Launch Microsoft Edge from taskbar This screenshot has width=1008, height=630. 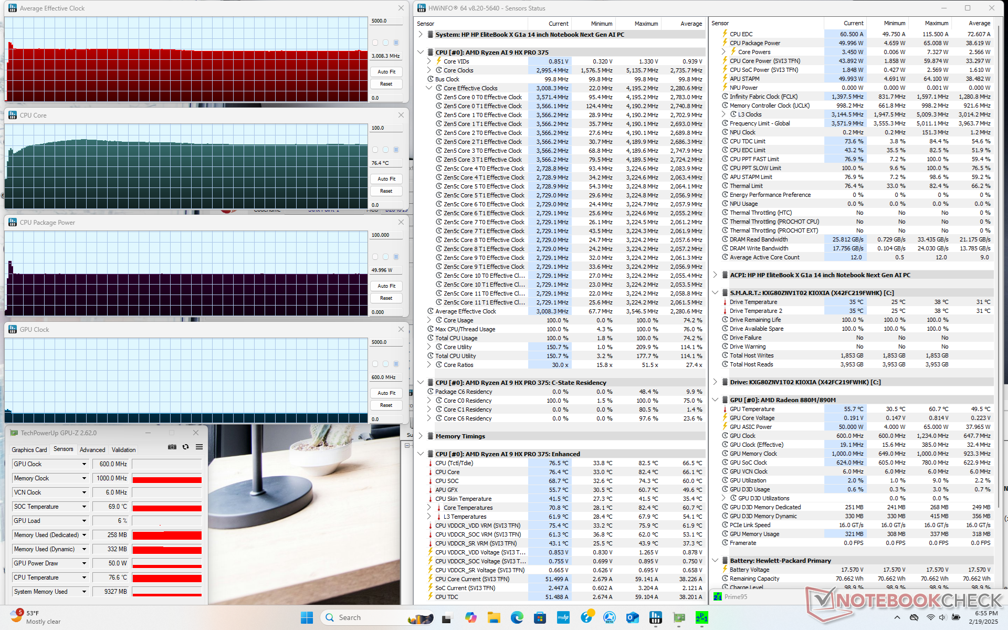pos(517,617)
